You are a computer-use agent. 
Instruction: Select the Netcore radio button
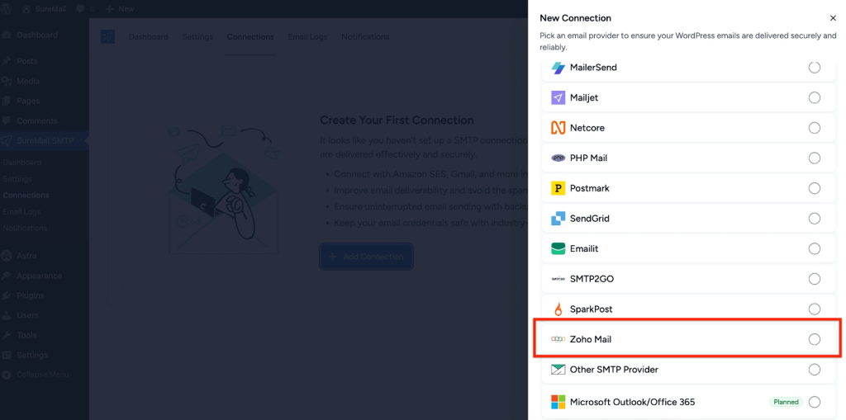pos(814,128)
